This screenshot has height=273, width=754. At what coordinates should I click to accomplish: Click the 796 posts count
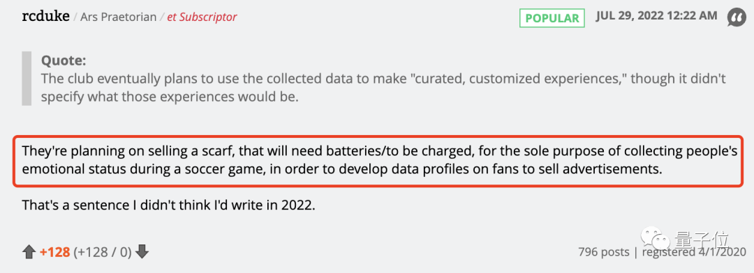pos(603,252)
